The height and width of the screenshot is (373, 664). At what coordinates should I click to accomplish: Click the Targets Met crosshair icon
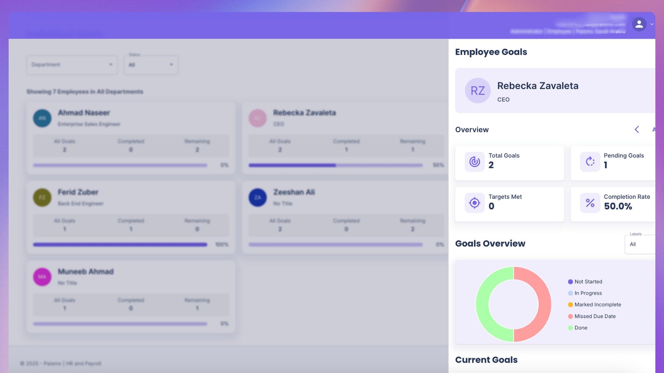coord(474,203)
